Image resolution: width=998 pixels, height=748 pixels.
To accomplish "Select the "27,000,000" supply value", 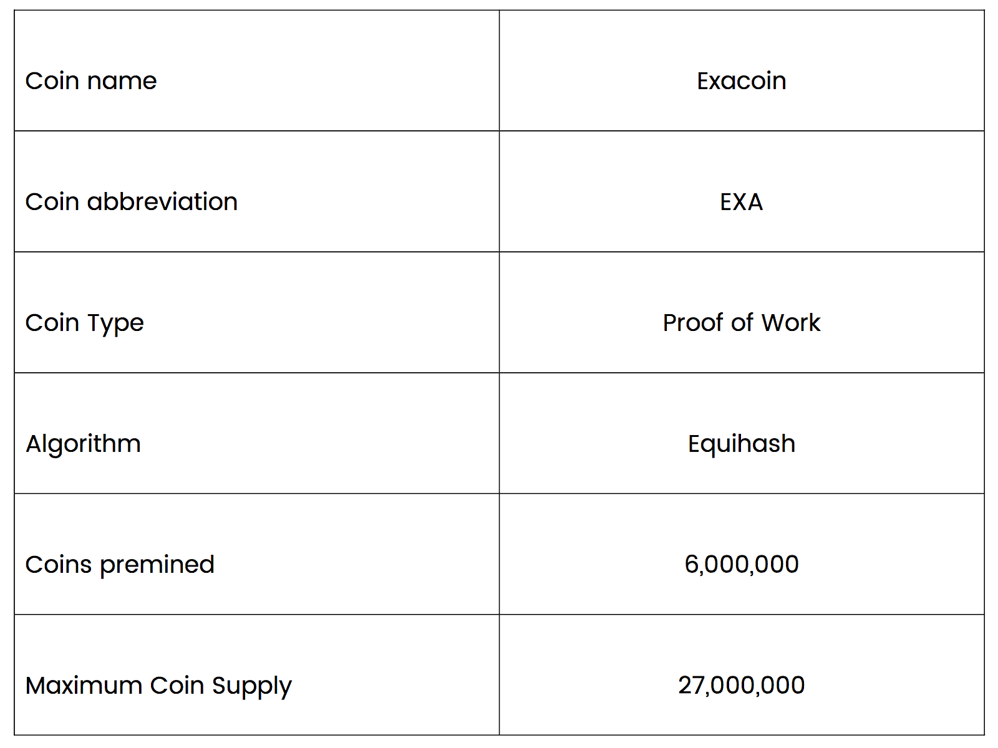I will click(741, 686).
